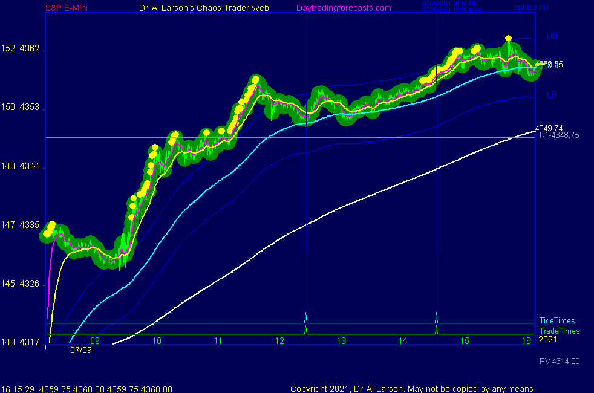
Task: Click the 152 4362 axis label
Action: pos(20,48)
